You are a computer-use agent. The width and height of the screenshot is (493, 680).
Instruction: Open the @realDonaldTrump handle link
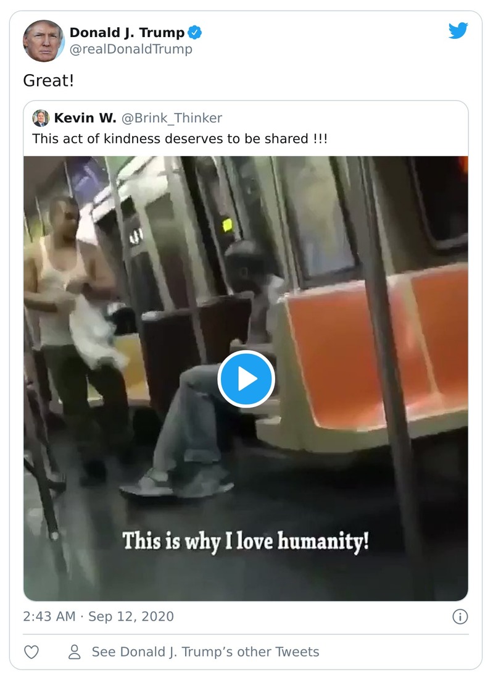131,49
